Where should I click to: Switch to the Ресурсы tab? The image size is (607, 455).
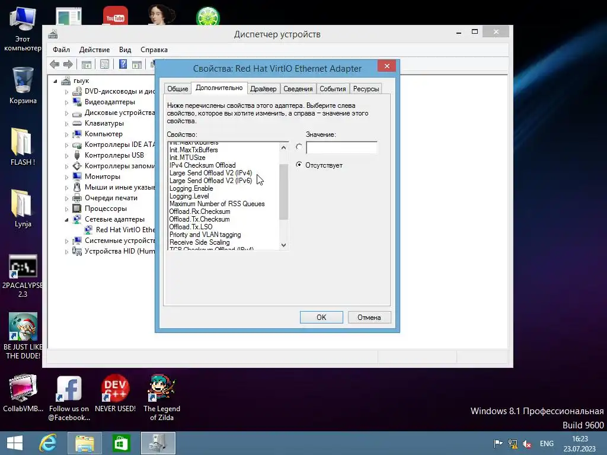(366, 89)
